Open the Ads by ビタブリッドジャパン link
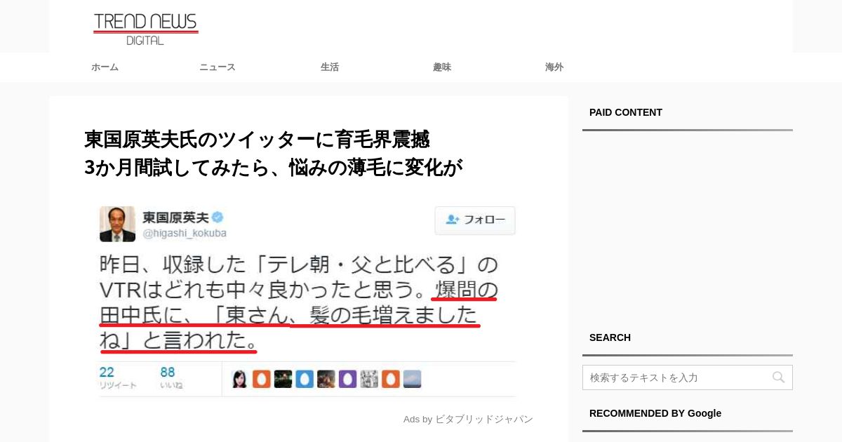The image size is (842, 442). (x=468, y=419)
